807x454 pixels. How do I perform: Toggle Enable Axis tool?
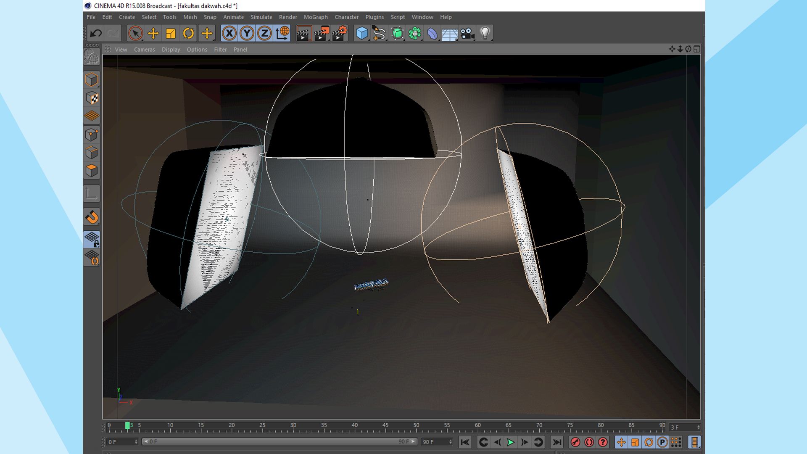pos(92,194)
